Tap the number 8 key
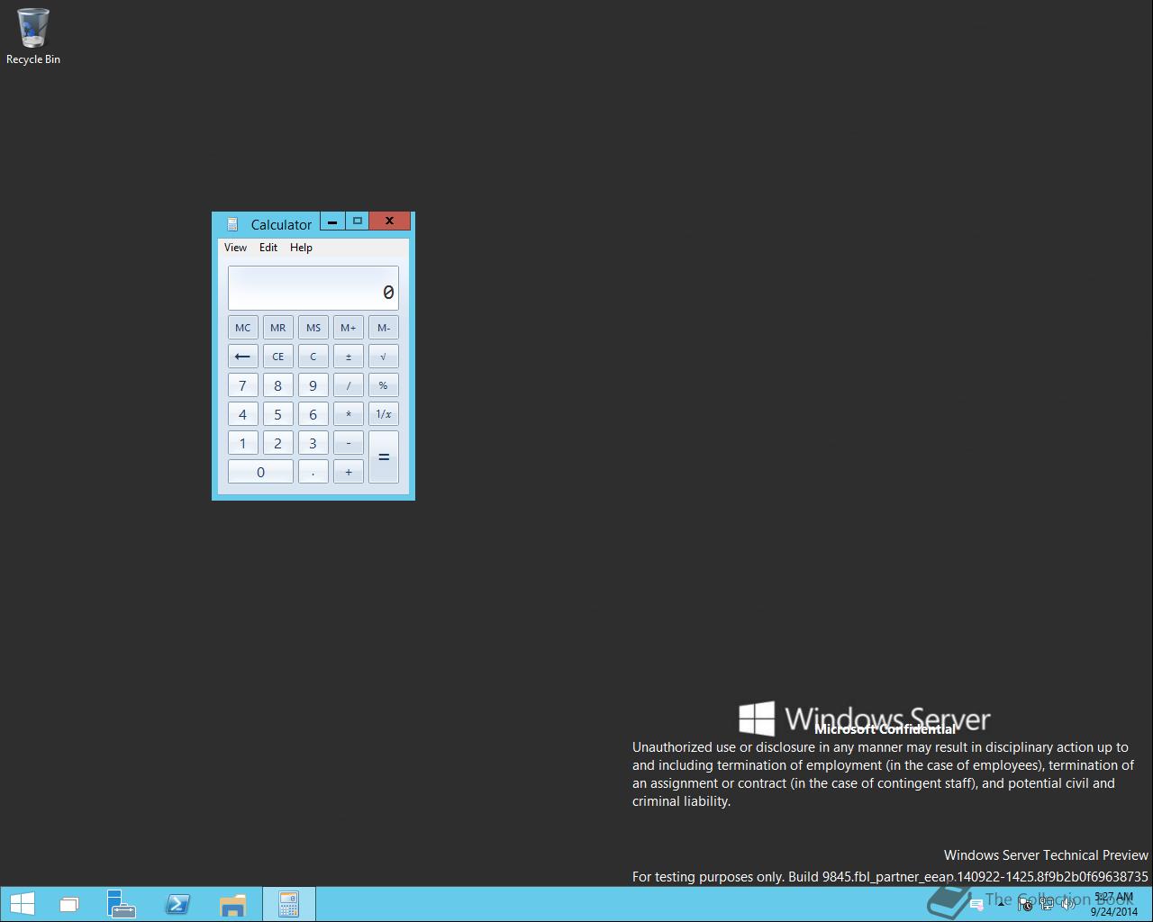1153x922 pixels. click(277, 385)
